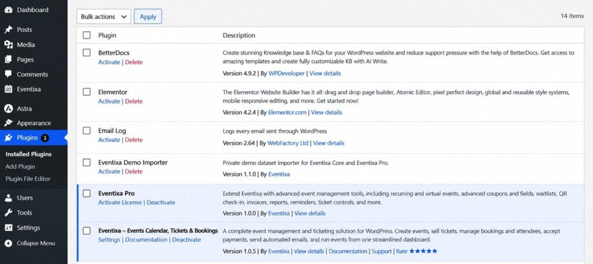
Task: Open Eventixa author link for Demo Importer
Action: [279, 174]
